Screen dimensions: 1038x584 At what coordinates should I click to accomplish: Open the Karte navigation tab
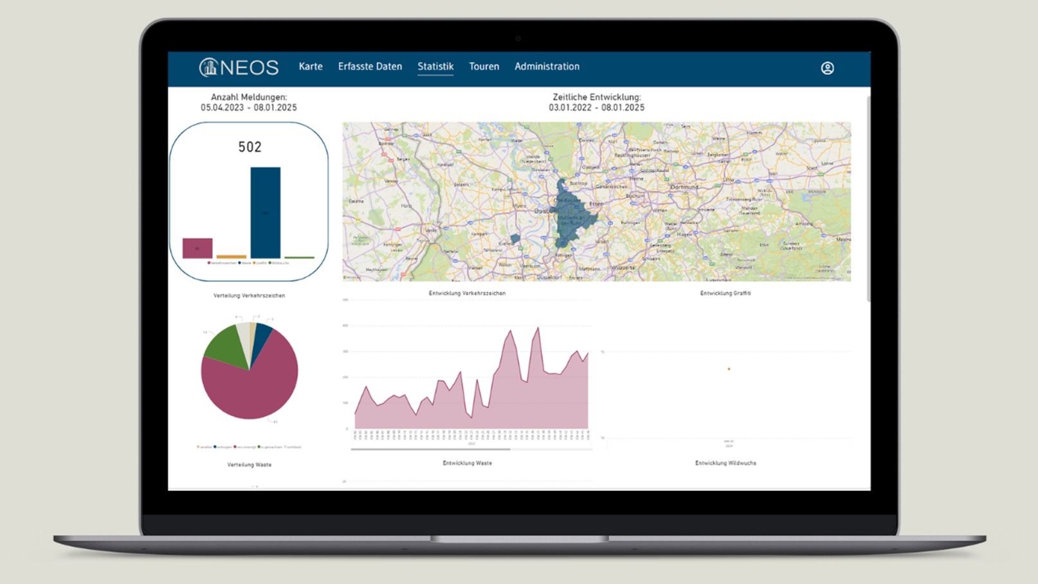pyautogui.click(x=311, y=67)
